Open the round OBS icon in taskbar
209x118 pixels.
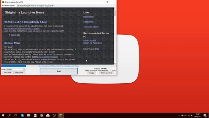(54, 115)
